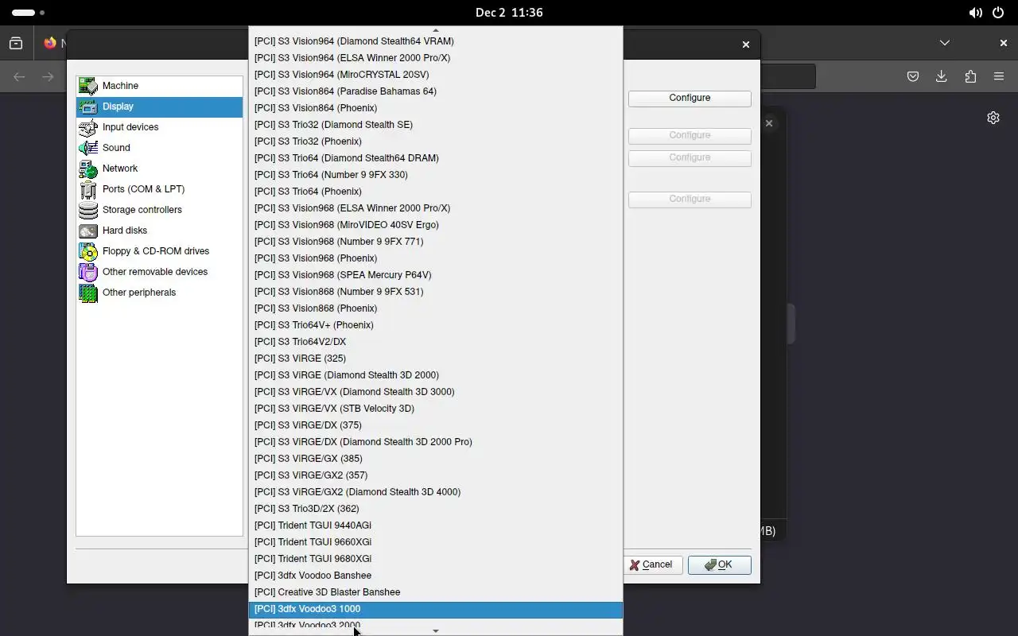Click the Ports (COM & LPT) icon

(x=88, y=189)
